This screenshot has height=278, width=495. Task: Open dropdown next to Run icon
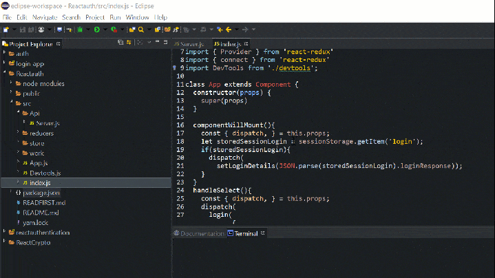coord(105,30)
